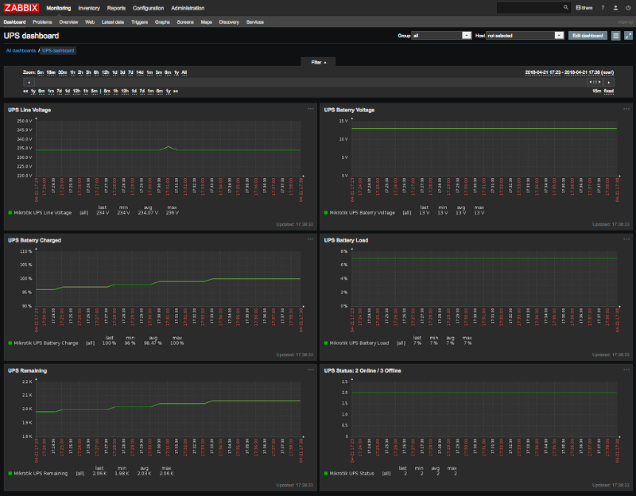Toggle the fixed time period mode

608,91
